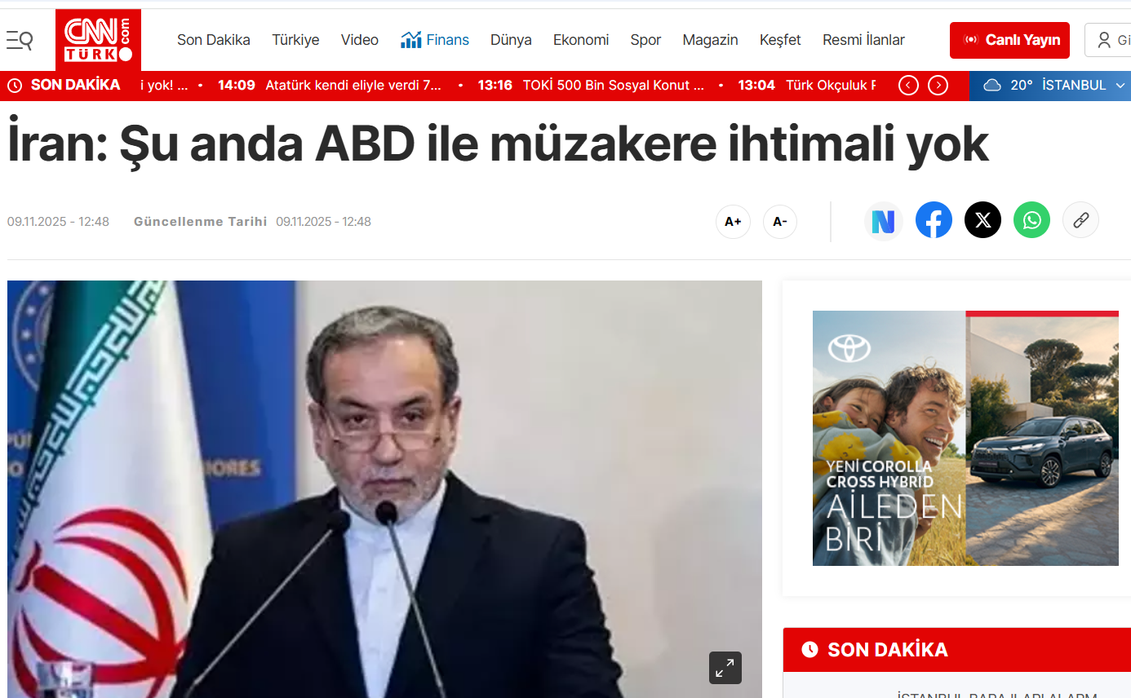This screenshot has height=698, width=1131.
Task: Open the Finans menu item
Action: [x=435, y=40]
